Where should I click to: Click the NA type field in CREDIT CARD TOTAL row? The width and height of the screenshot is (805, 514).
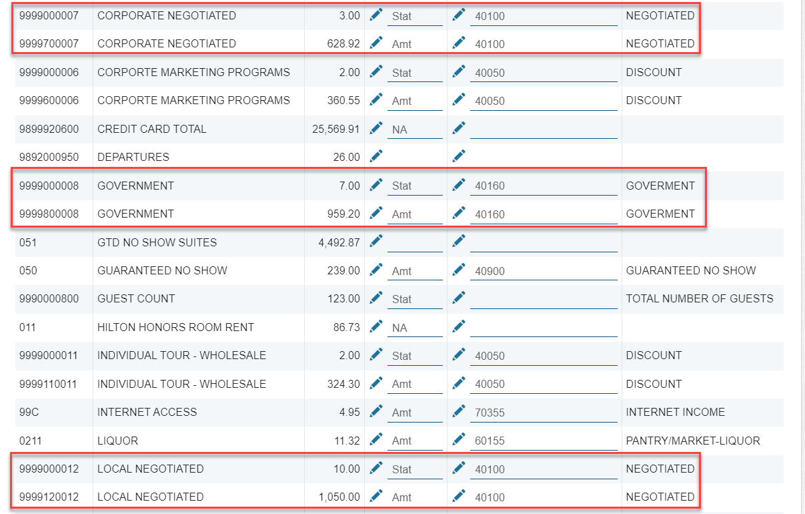414,130
